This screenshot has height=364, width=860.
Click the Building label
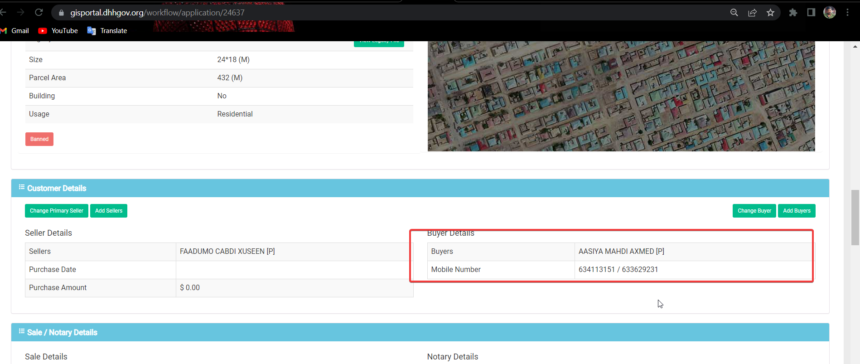tap(42, 96)
